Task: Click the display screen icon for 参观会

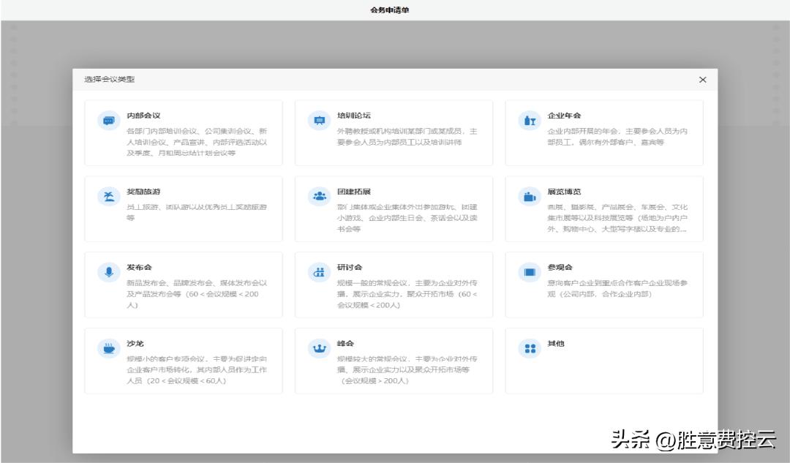Action: click(x=530, y=271)
